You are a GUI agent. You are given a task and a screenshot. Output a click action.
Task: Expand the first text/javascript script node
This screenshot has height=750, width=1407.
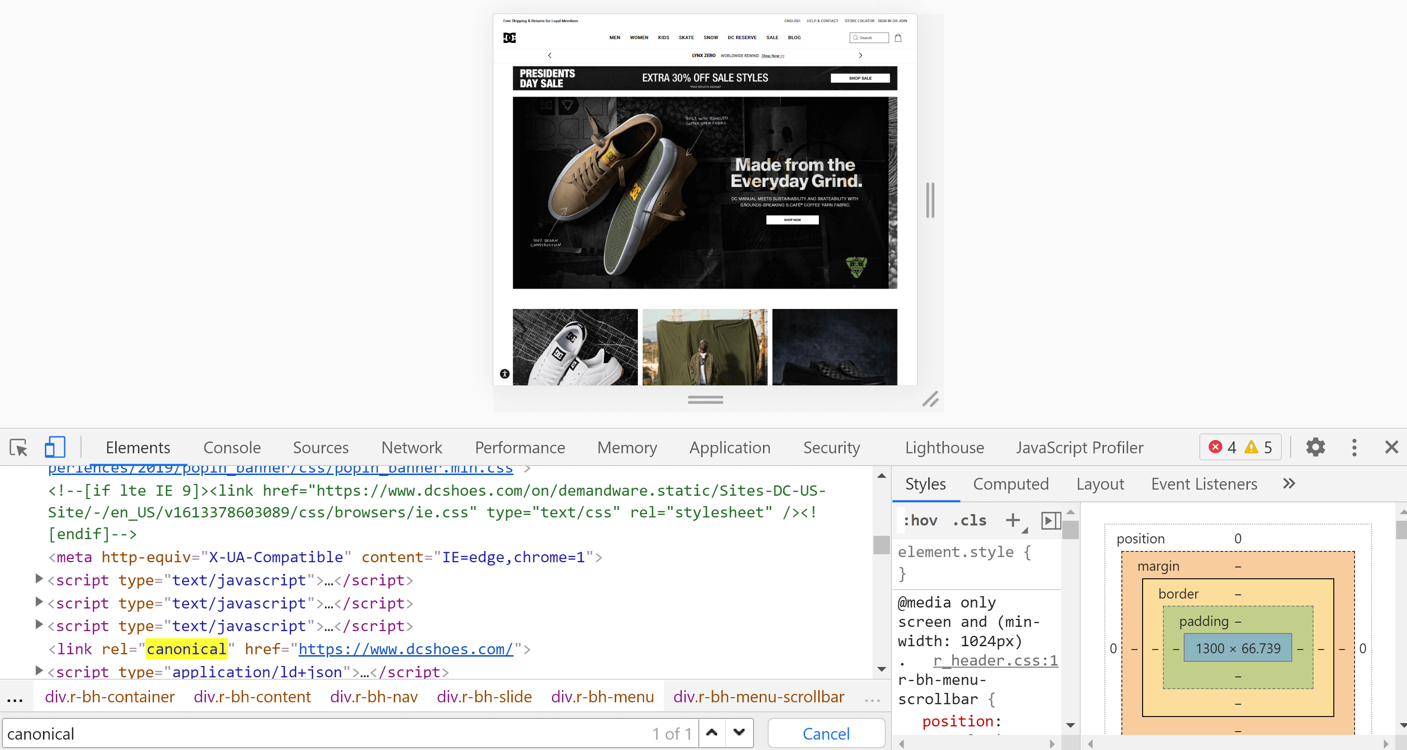(39, 579)
